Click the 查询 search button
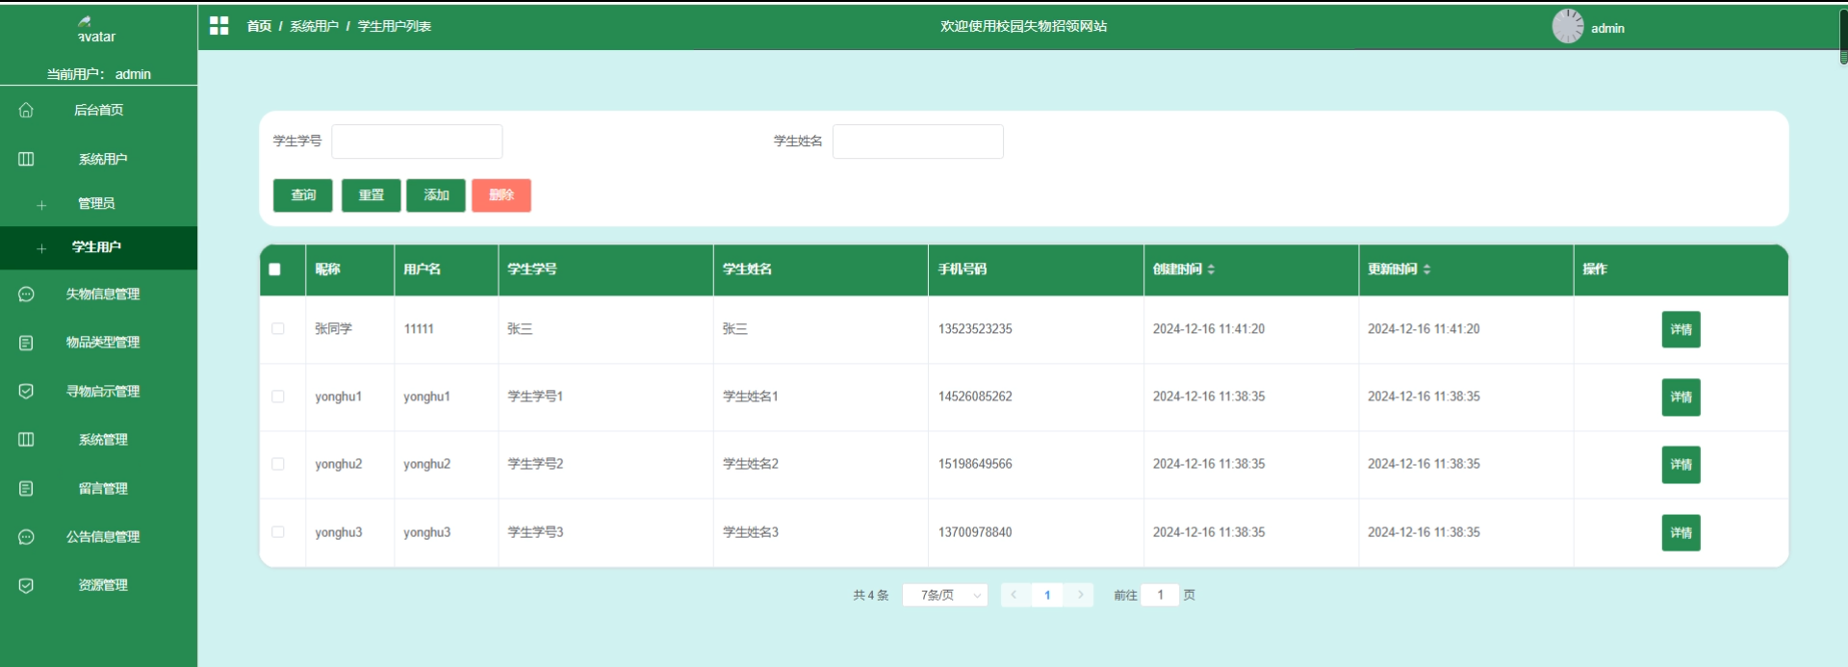The height and width of the screenshot is (667, 1848). click(x=303, y=195)
